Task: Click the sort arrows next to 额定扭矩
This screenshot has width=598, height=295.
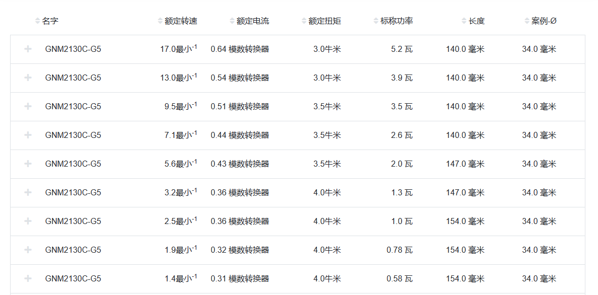Action: [x=304, y=21]
